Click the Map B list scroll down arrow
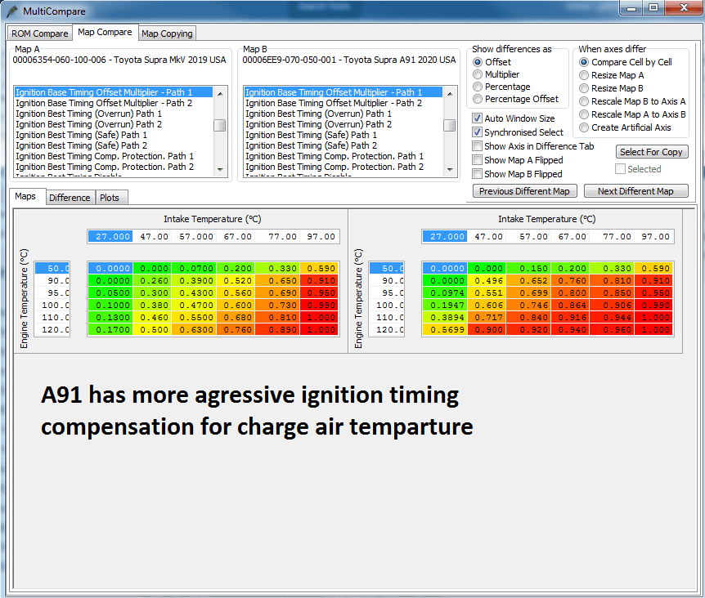The width and height of the screenshot is (705, 598). tap(450, 170)
